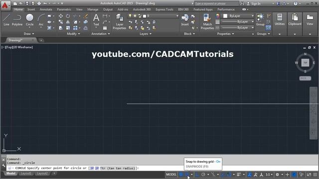Open the Express Tools tab
This screenshot has width=319, height=179.
(164, 9)
